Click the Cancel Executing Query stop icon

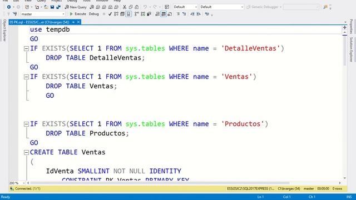104,14
